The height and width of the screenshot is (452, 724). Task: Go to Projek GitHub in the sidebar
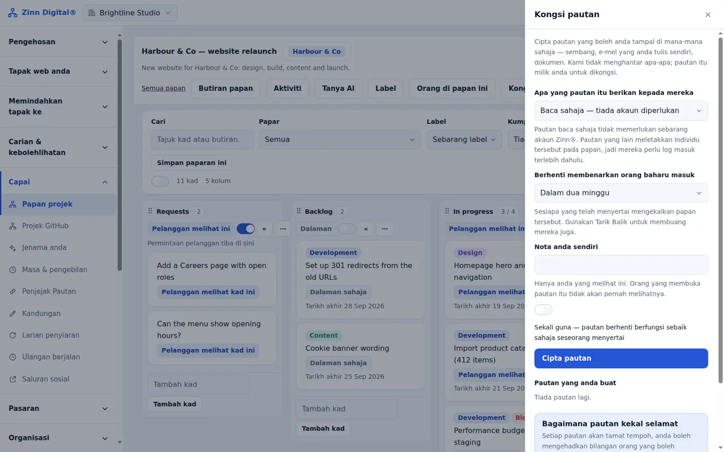pos(58,226)
